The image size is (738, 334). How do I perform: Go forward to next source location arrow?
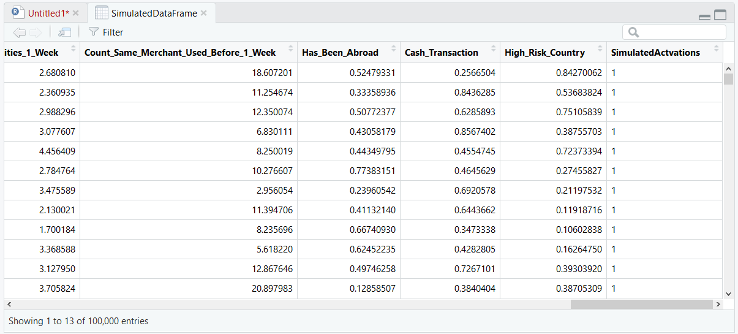36,32
